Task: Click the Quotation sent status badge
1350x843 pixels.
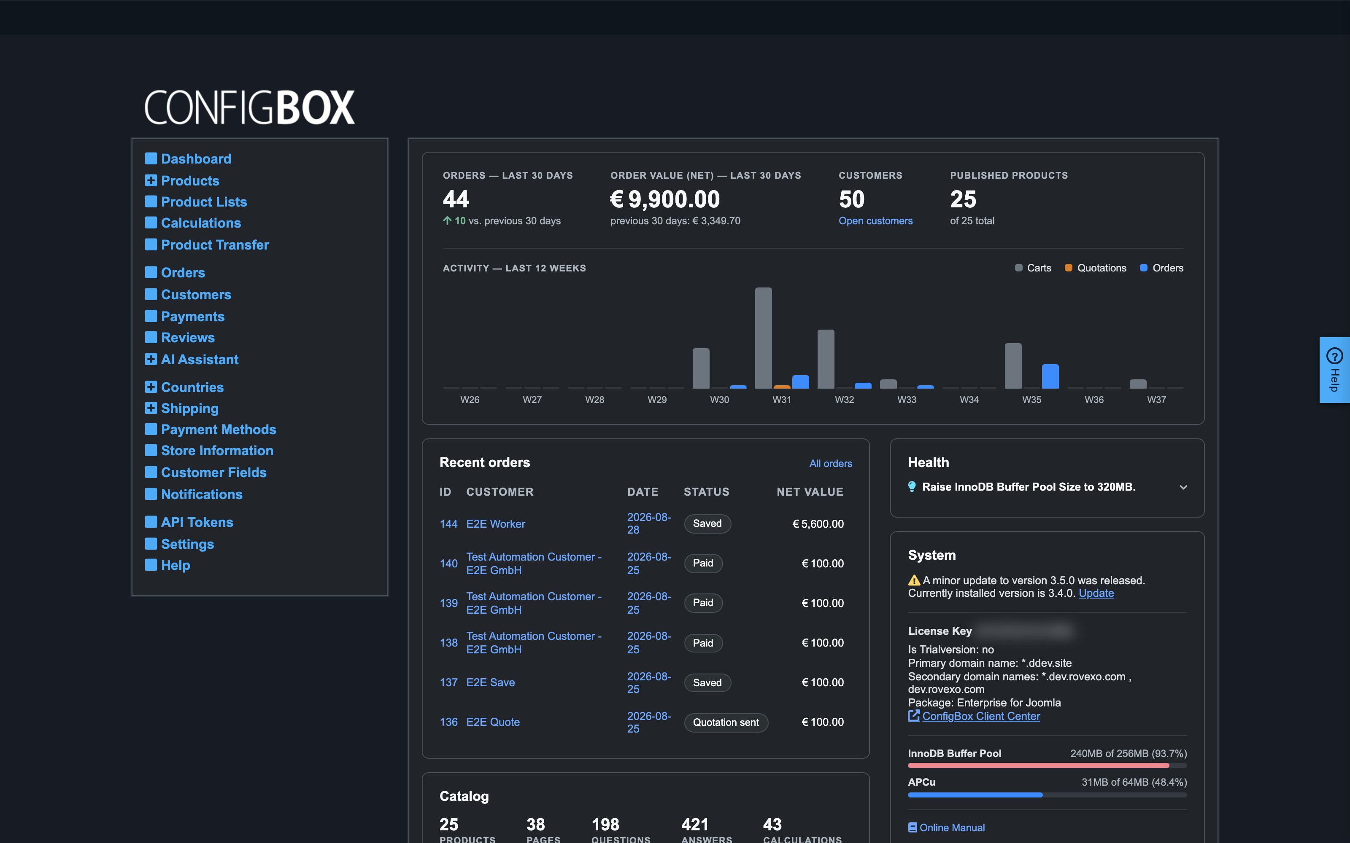Action: tap(726, 722)
